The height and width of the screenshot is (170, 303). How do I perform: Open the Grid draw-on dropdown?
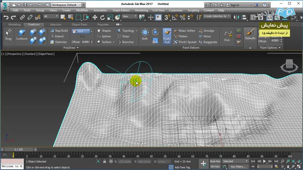[82, 31]
